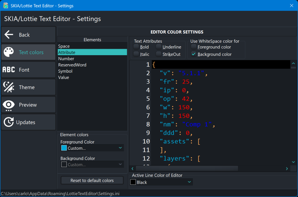Viewport: 298px width, 197px height.
Task: Open Active Line Color dropdown
Action: point(161,182)
